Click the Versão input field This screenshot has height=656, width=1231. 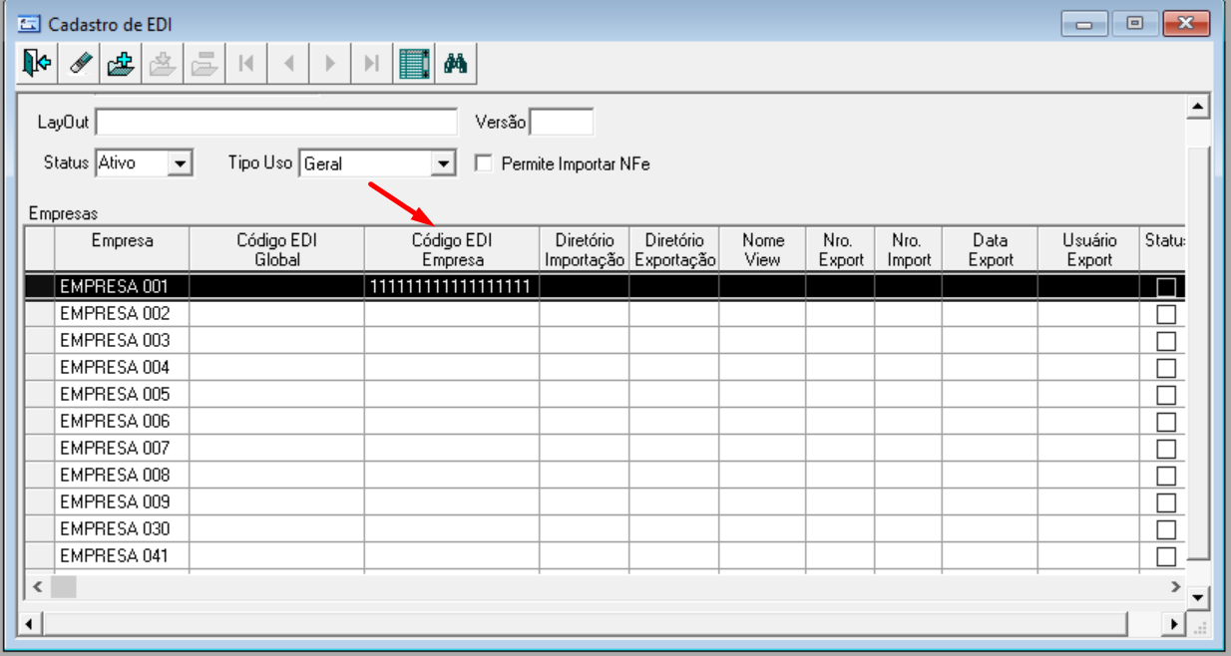(561, 123)
